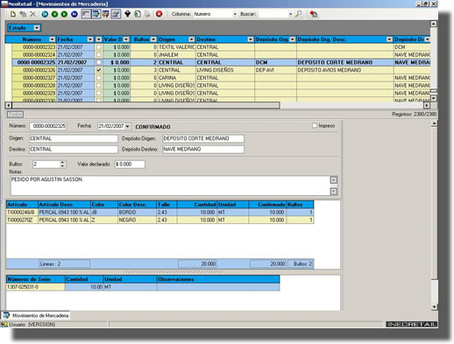Open the Depósito Org. Desc. column filter arrow
This screenshot has width=454, height=344.
[389, 39]
